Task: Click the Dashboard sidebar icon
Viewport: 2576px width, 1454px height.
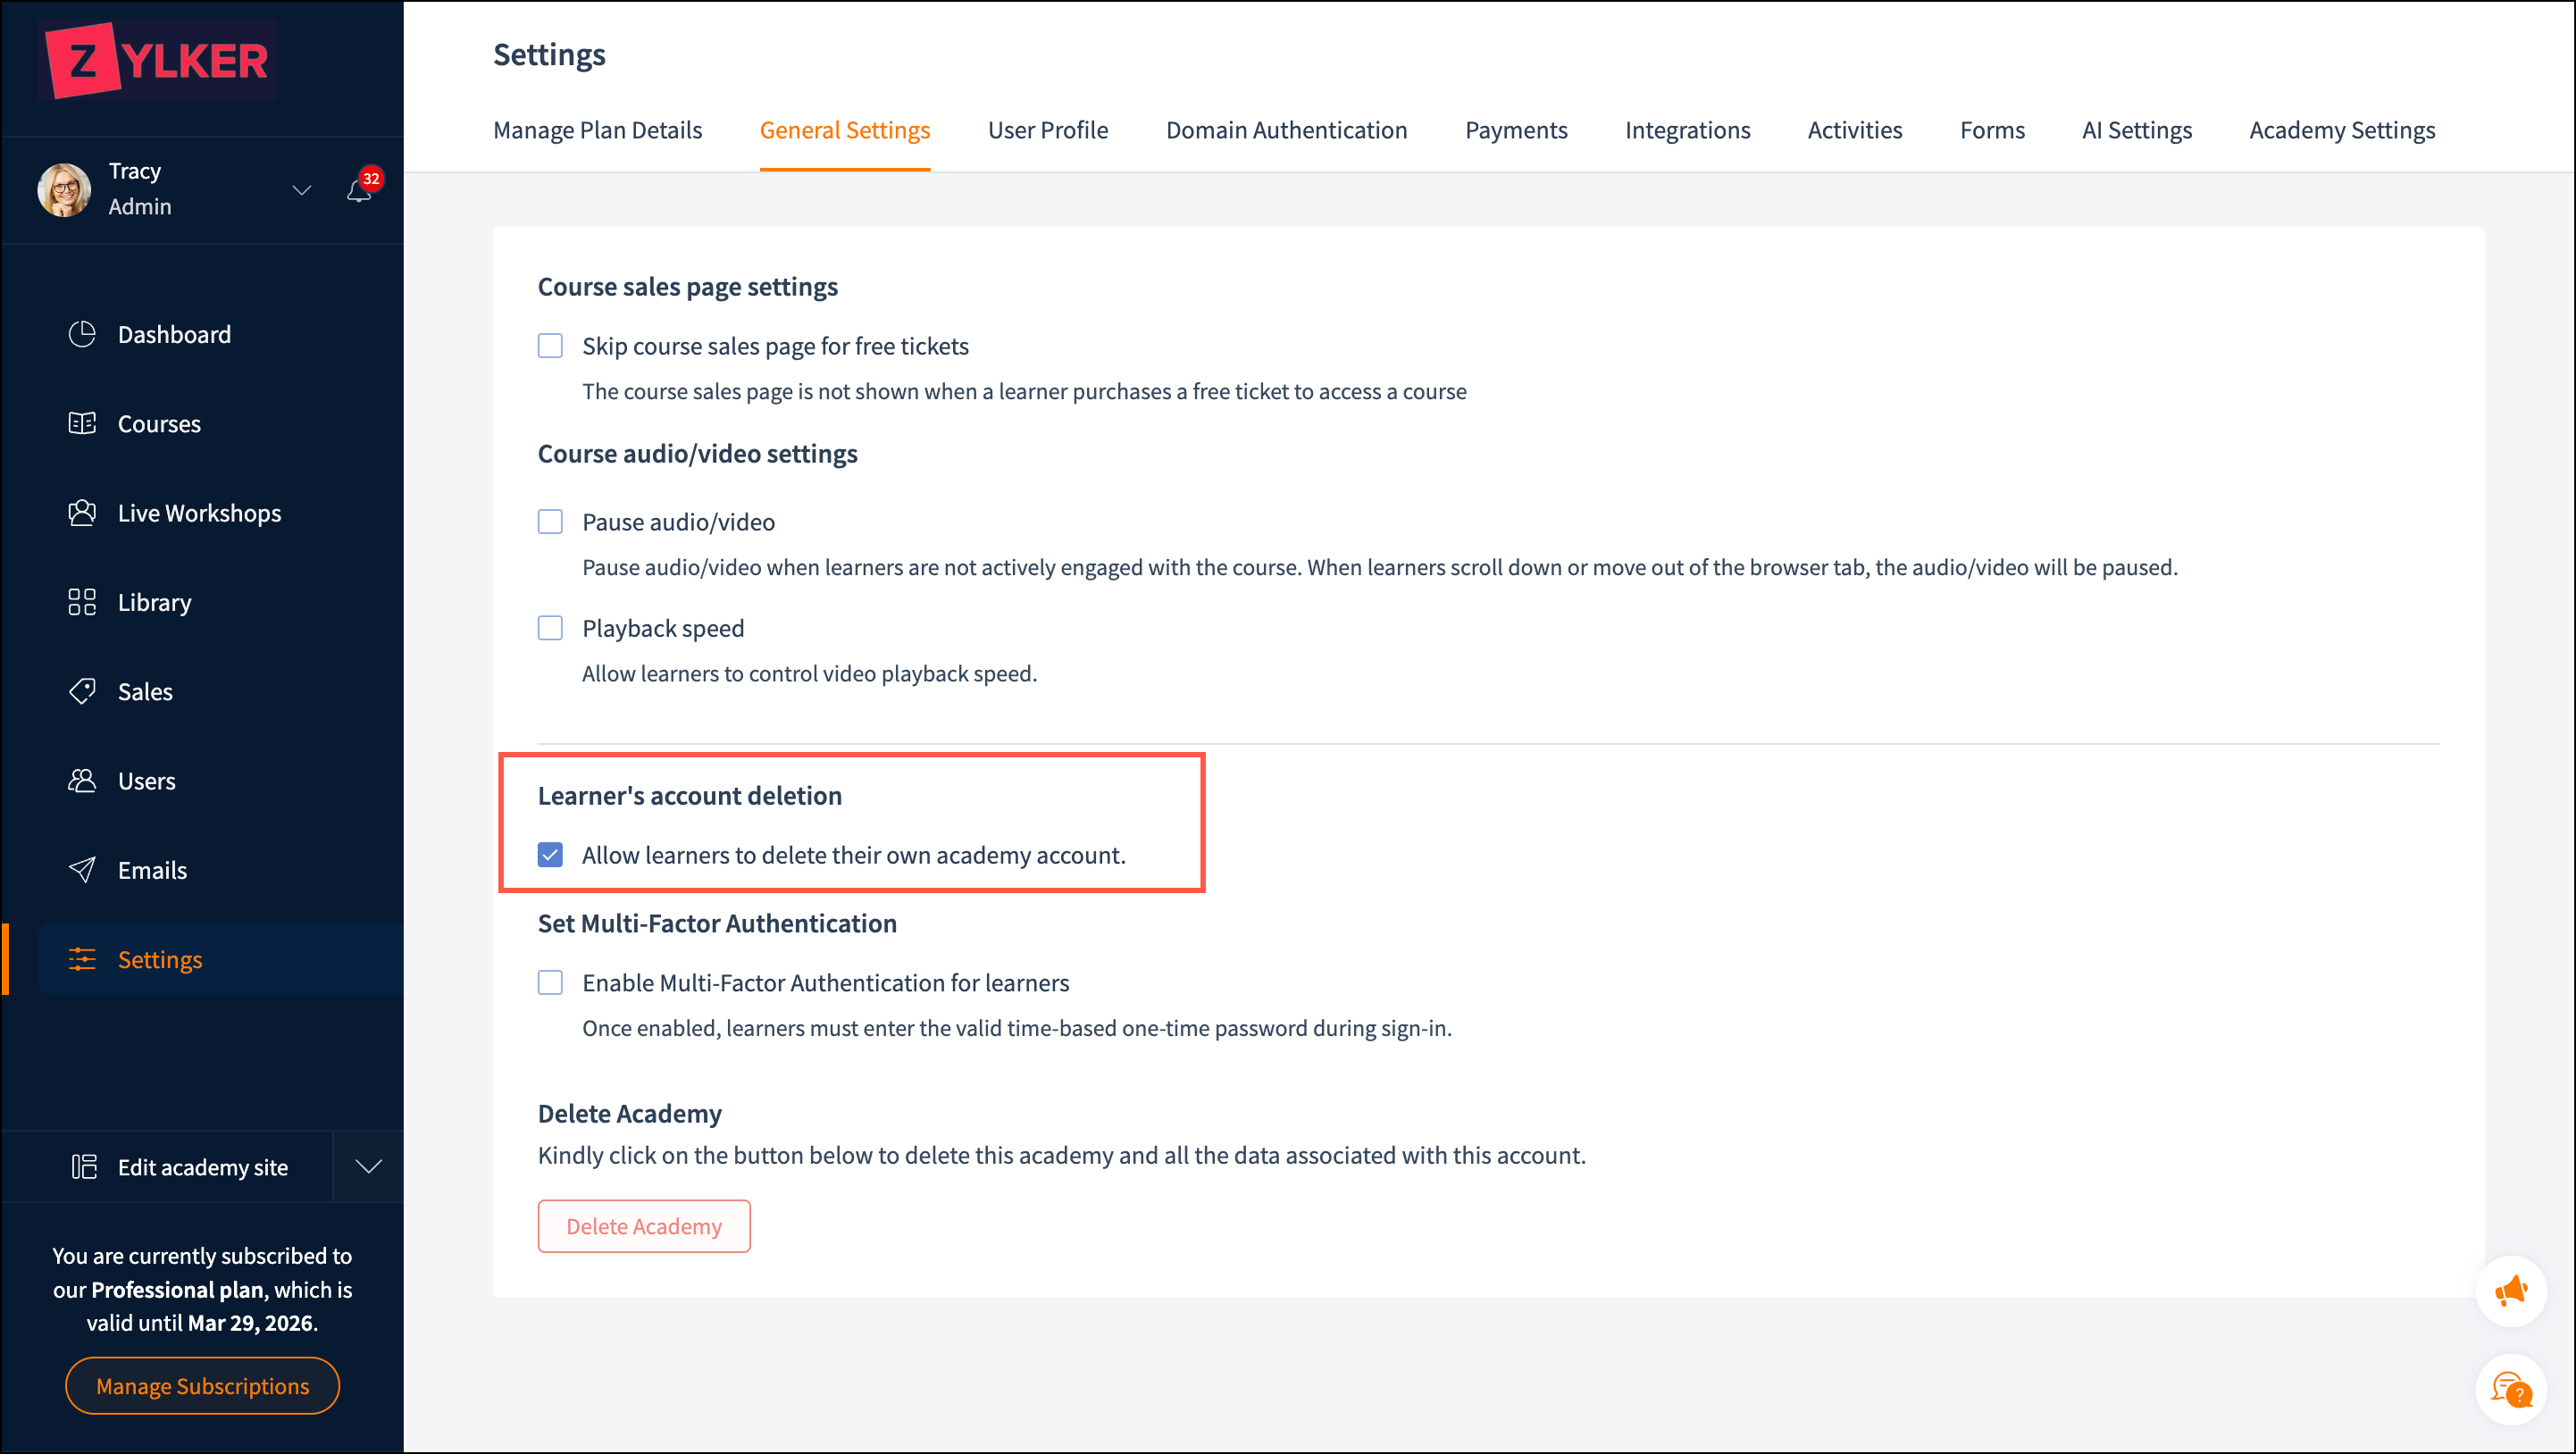Action: pos(82,334)
